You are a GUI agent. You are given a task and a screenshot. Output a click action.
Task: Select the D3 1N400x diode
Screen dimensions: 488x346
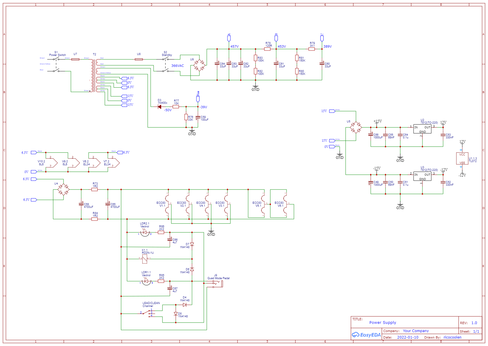click(x=160, y=107)
